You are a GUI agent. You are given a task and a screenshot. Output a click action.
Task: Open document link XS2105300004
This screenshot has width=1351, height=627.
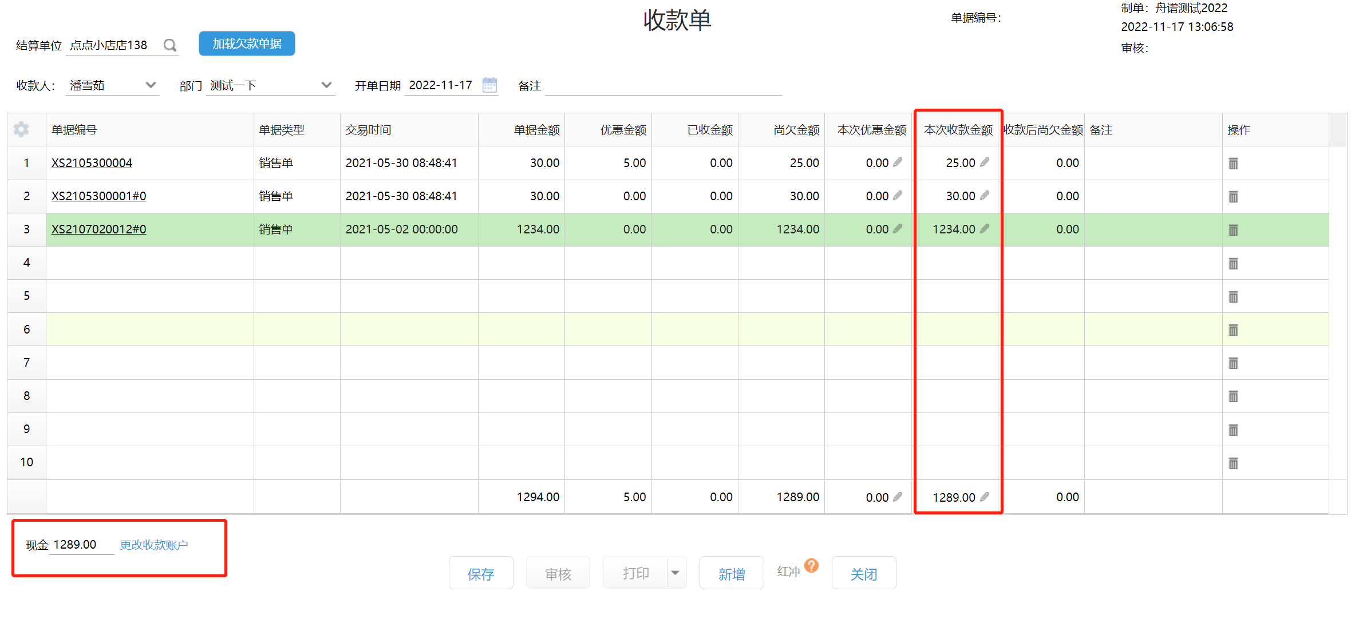[92, 163]
